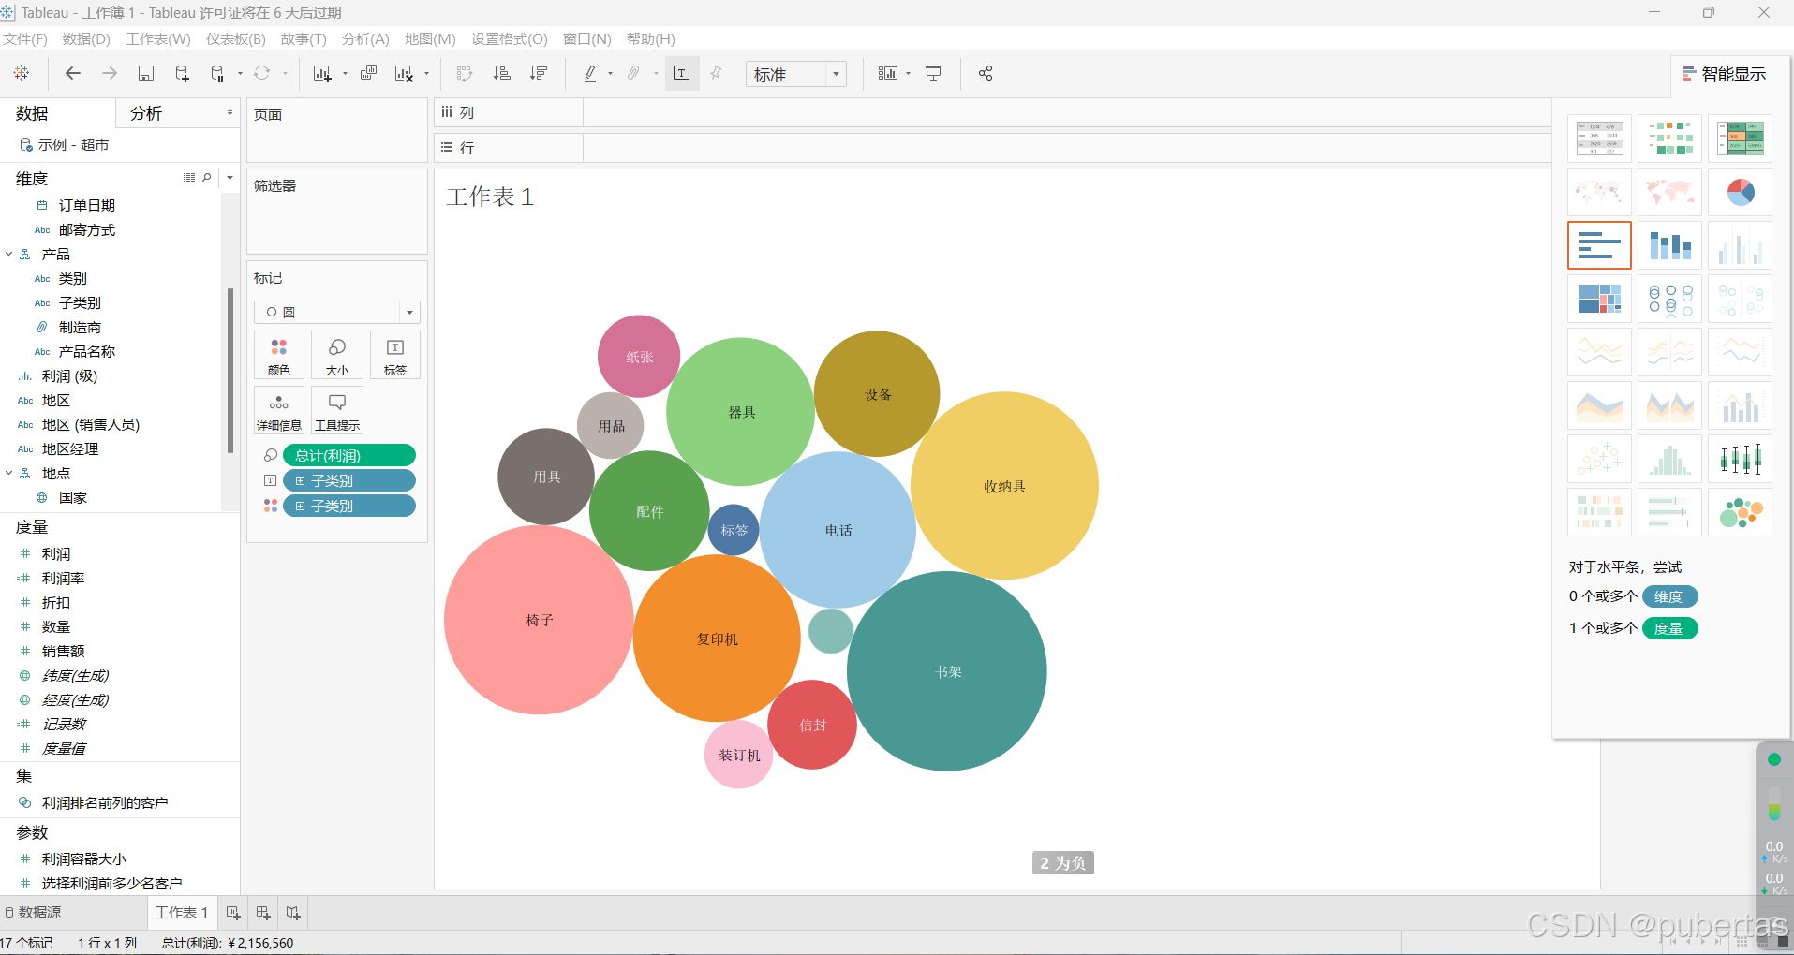This screenshot has width=1794, height=955.
Task: Open the Tableau start page icon
Action: pyautogui.click(x=22, y=73)
